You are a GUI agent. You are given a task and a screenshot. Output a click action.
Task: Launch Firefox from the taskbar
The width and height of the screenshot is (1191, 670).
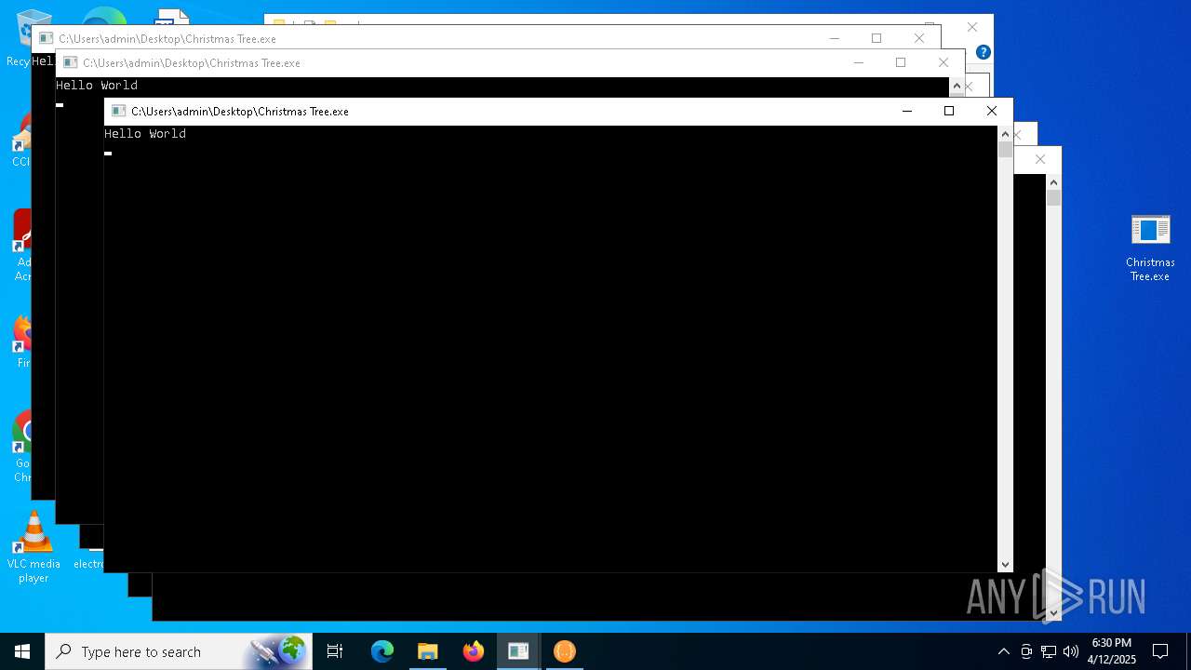pyautogui.click(x=474, y=651)
